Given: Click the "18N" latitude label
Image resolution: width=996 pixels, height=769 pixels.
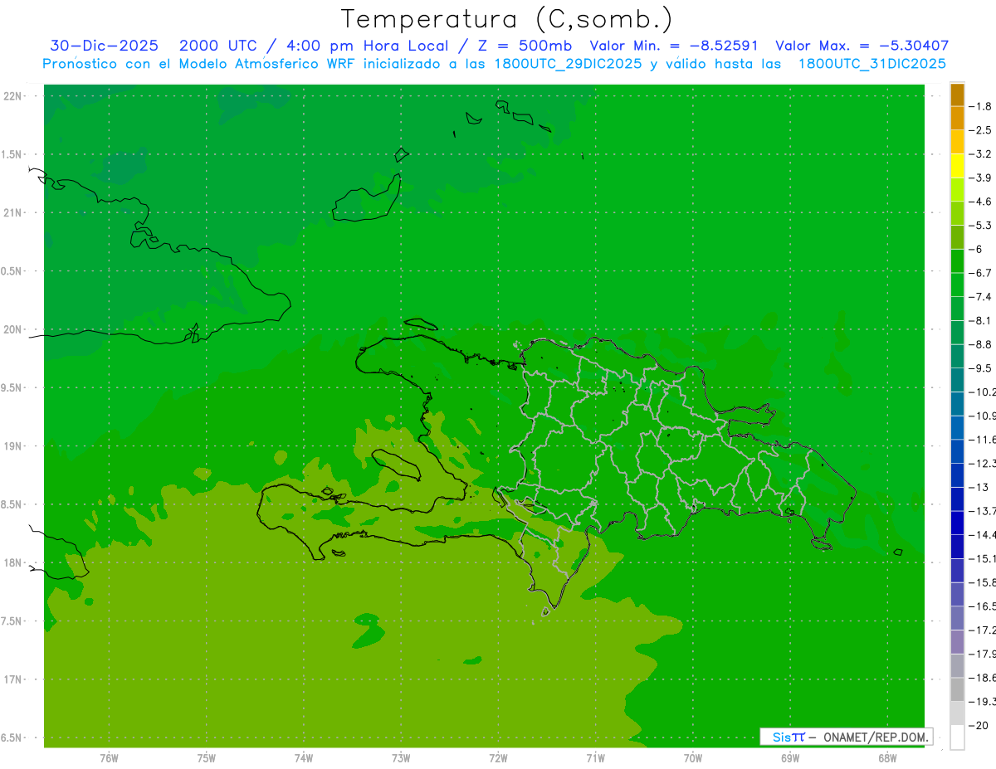Looking at the screenshot, I should [12, 563].
